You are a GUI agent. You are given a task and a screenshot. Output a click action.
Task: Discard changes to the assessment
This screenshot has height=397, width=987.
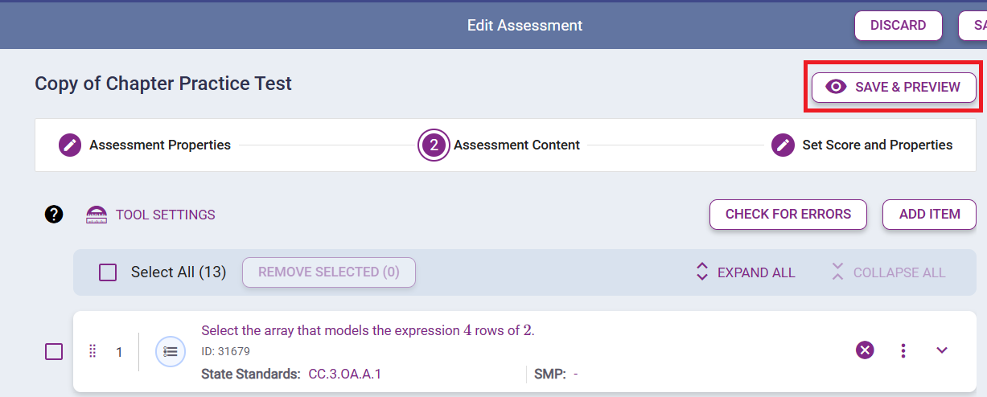coord(898,25)
